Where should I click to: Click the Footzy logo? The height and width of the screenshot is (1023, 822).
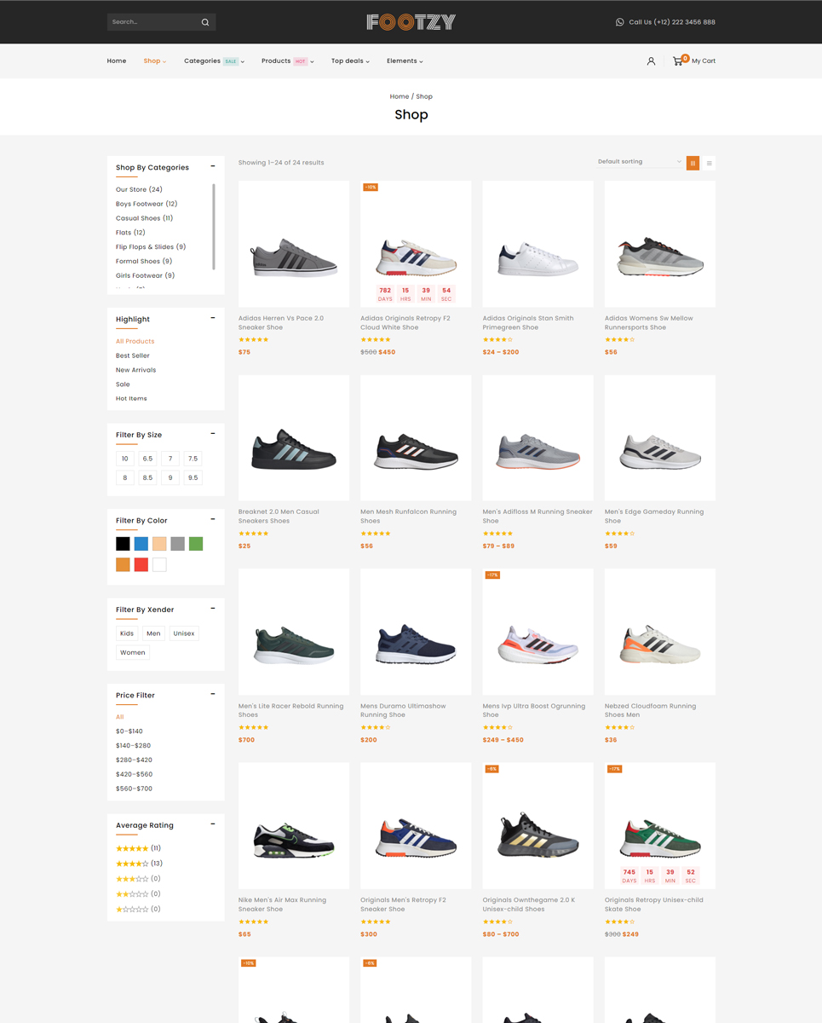411,22
